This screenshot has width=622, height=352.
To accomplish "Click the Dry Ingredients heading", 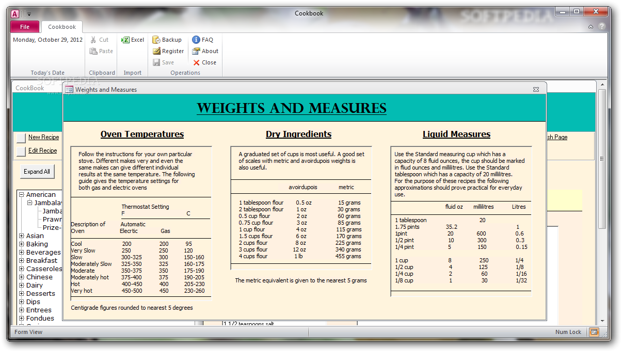I will tap(299, 134).
